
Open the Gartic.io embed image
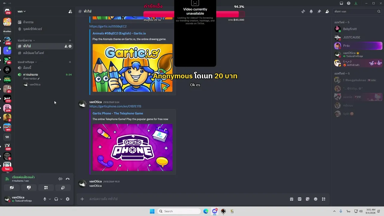click(x=133, y=68)
